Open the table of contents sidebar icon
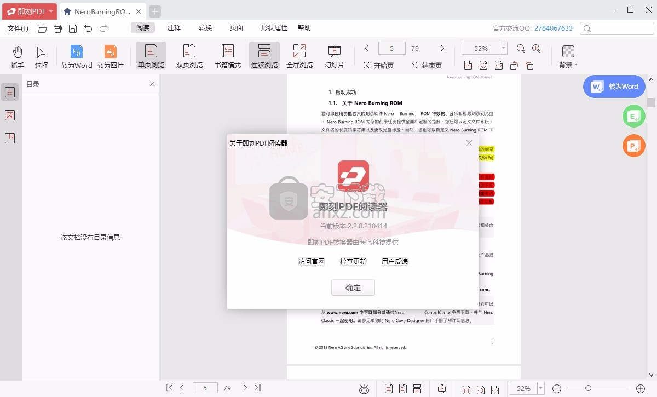Viewport: 657px width, 397px height. 10,93
